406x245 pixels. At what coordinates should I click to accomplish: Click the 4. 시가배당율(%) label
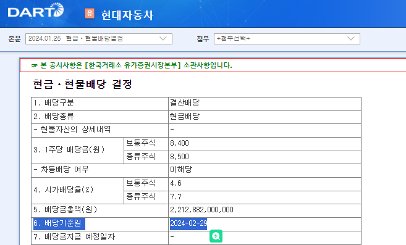(x=64, y=190)
